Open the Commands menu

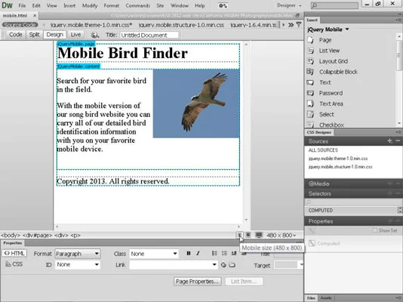[138, 5]
